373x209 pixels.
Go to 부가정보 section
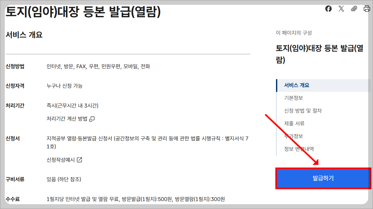coord(293,136)
